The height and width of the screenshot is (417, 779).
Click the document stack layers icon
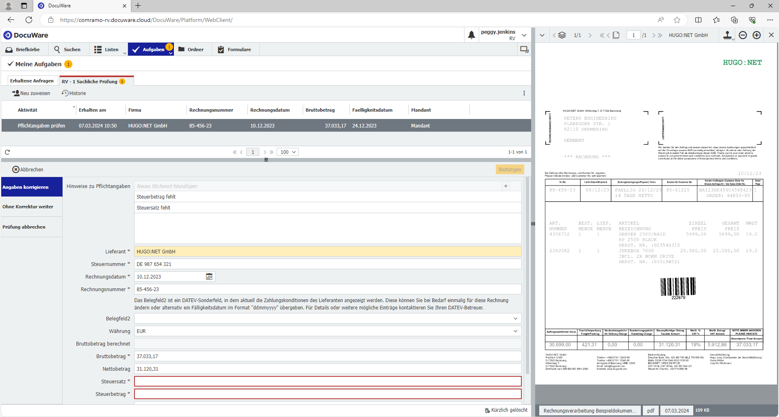pyautogui.click(x=562, y=35)
